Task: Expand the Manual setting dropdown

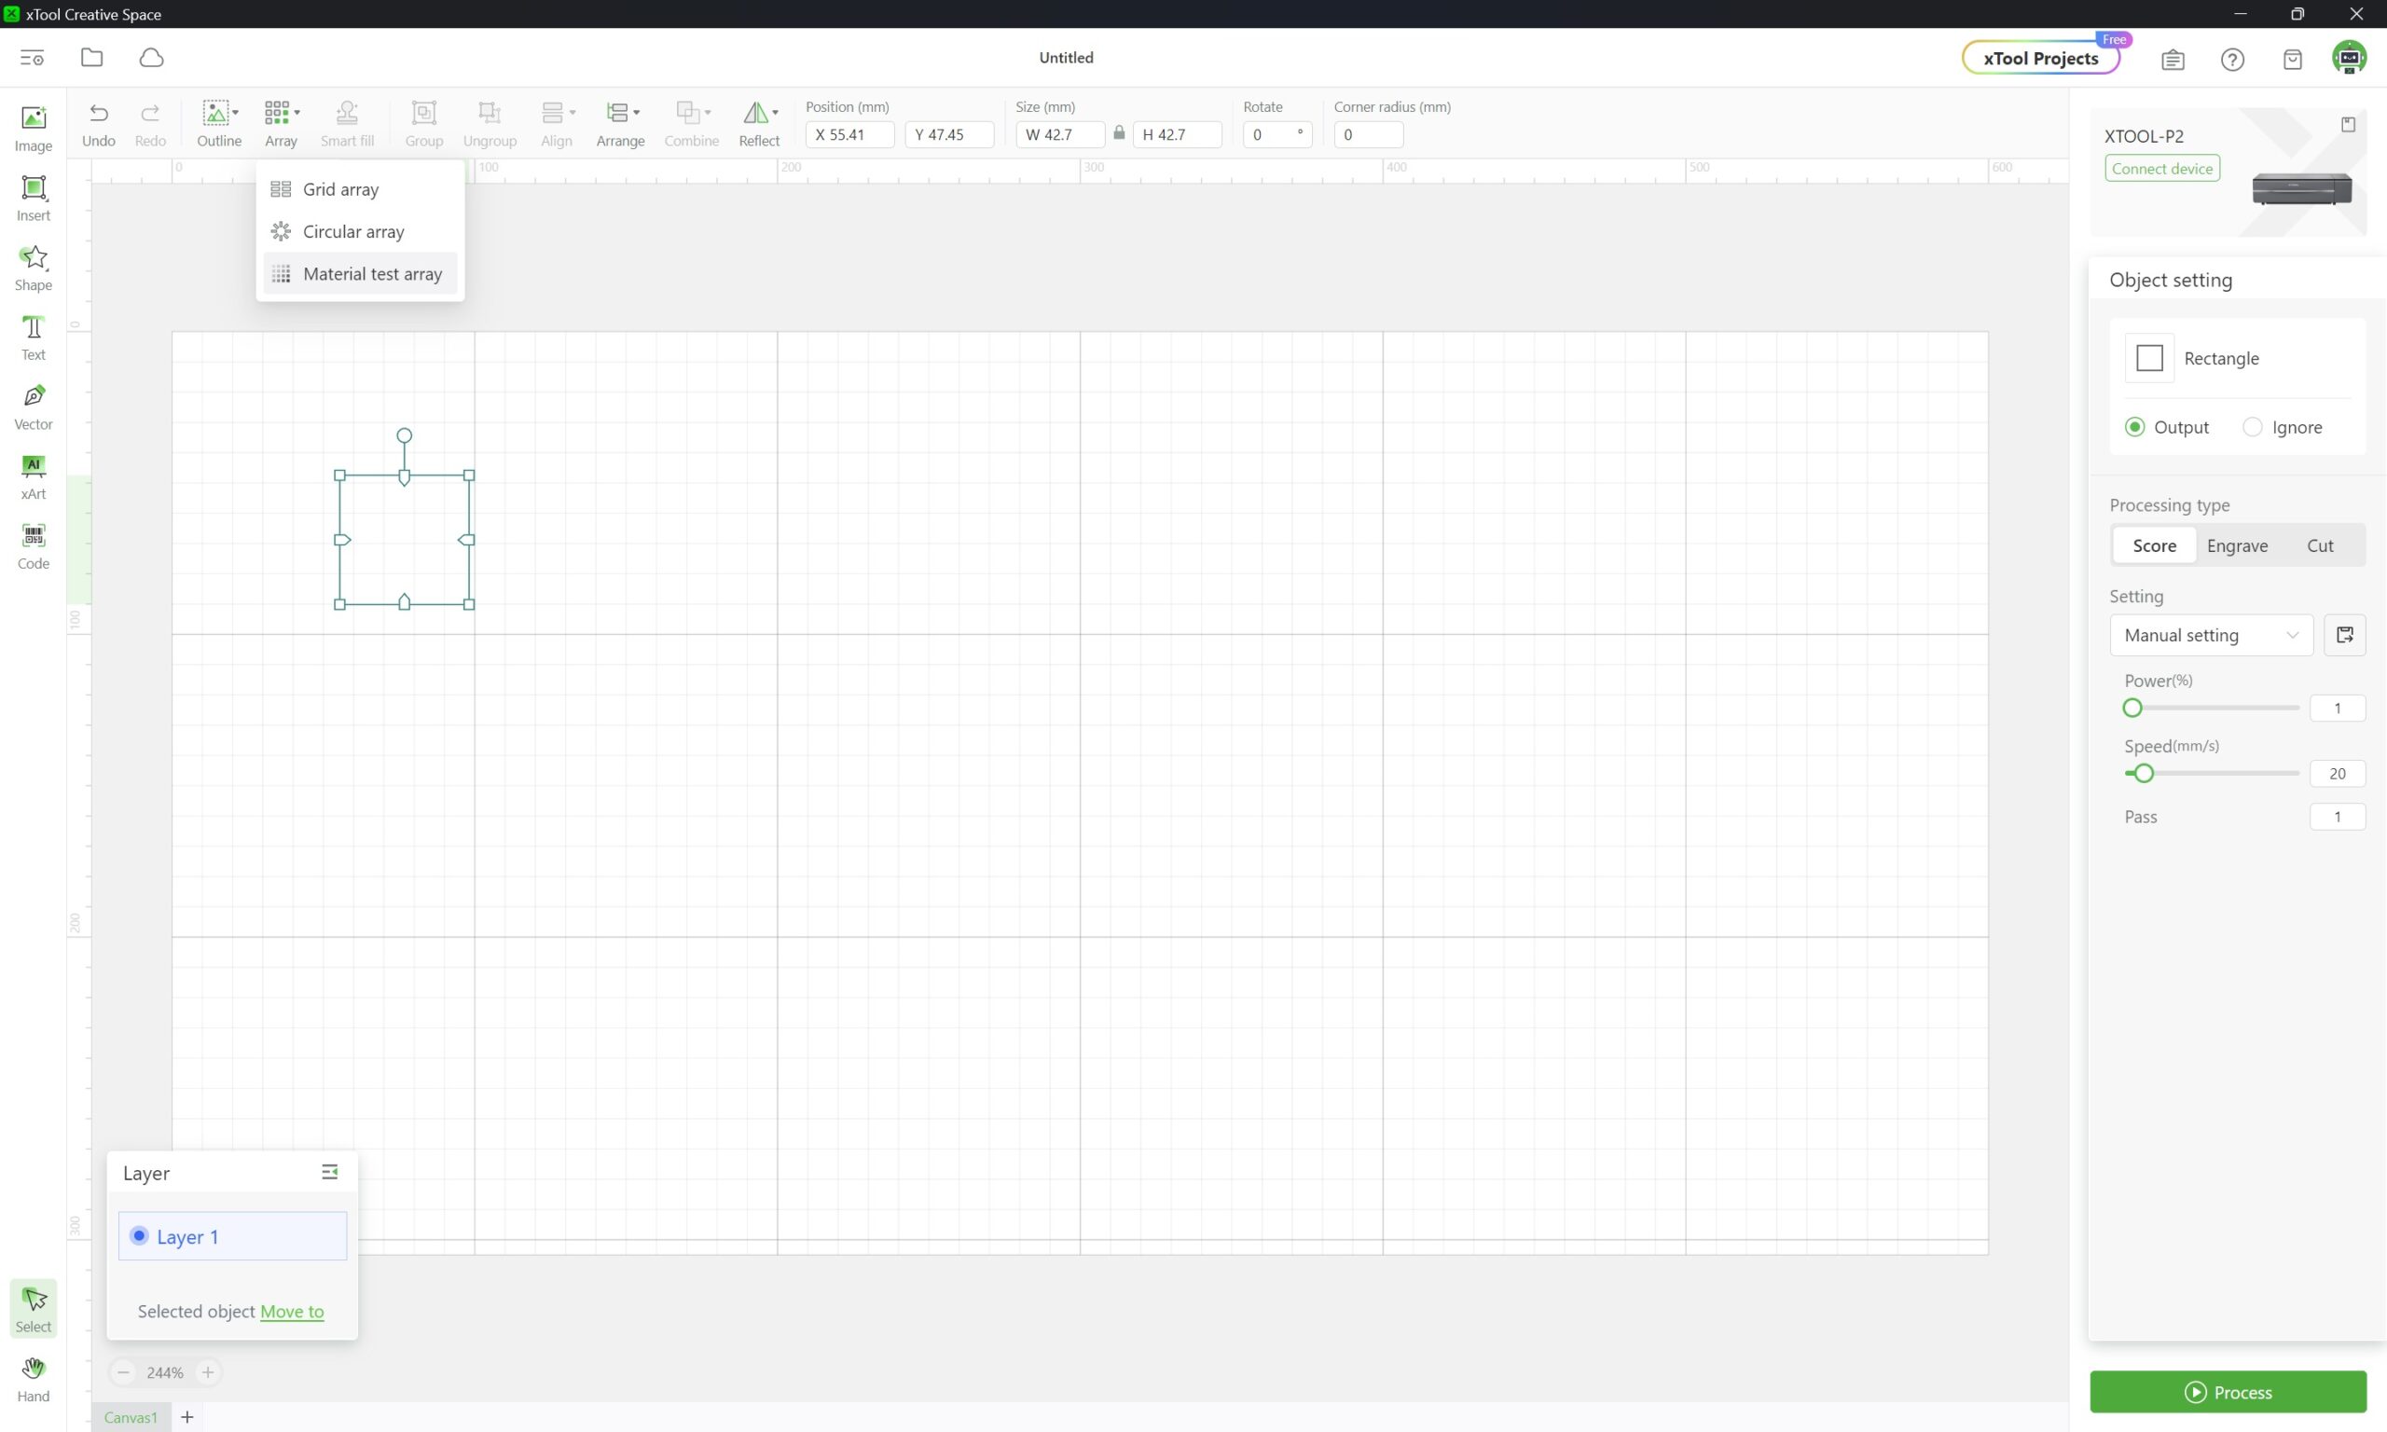Action: [x=2211, y=635]
